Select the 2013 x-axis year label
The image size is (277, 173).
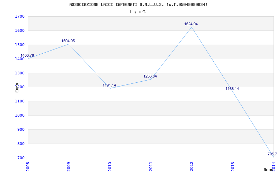233,167
